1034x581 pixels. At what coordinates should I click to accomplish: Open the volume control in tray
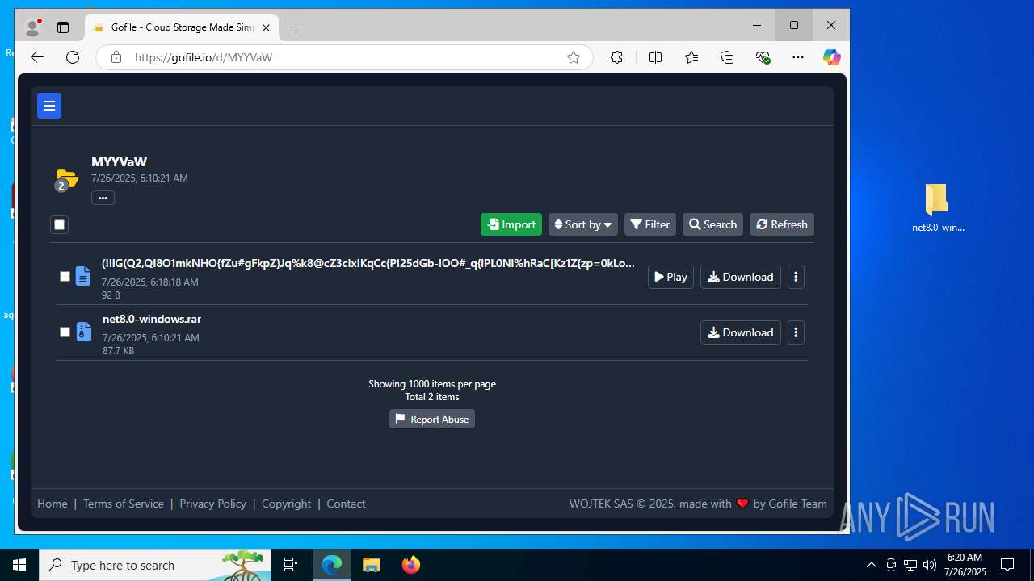point(930,565)
